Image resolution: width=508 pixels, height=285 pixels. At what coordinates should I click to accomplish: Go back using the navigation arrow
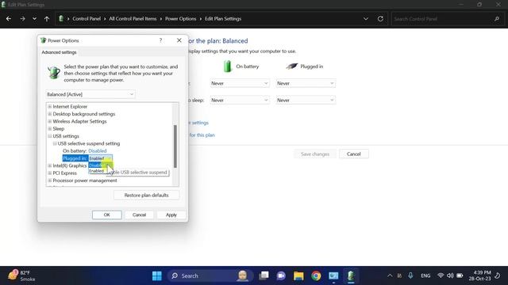[9, 19]
